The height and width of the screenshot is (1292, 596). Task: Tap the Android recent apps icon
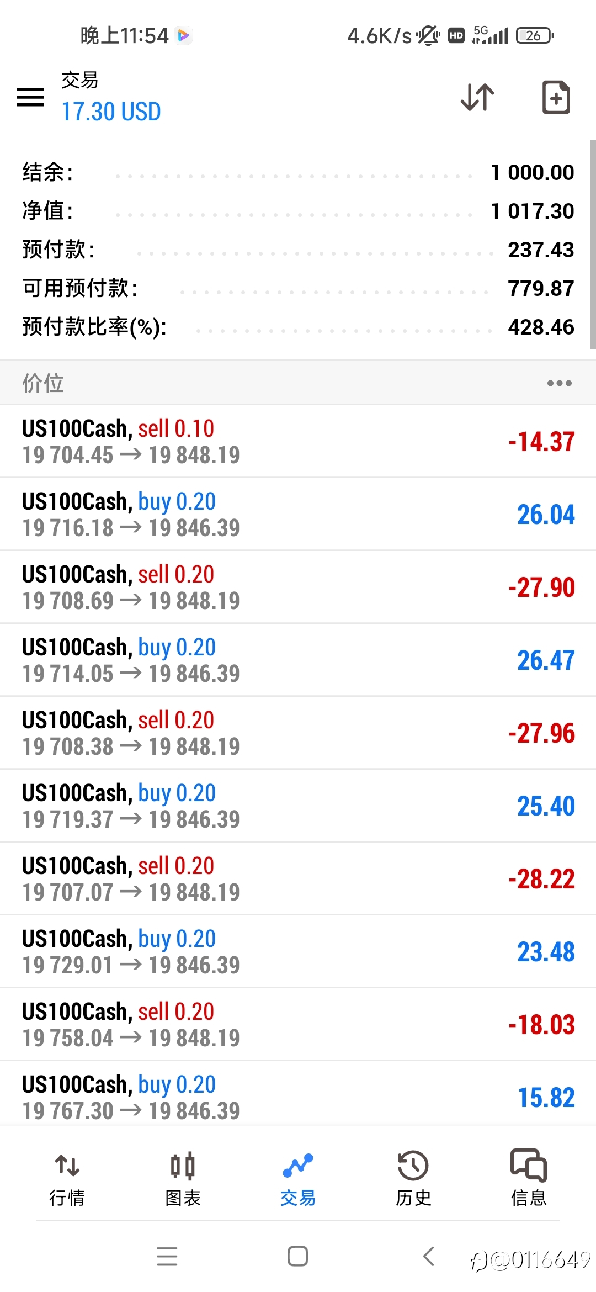[167, 1256]
